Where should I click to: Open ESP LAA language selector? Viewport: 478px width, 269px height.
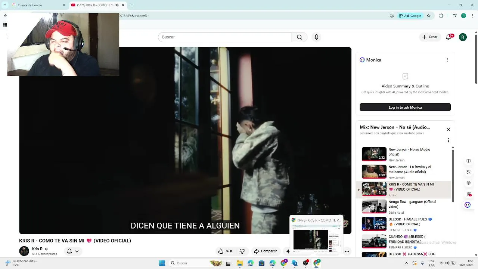click(432, 263)
